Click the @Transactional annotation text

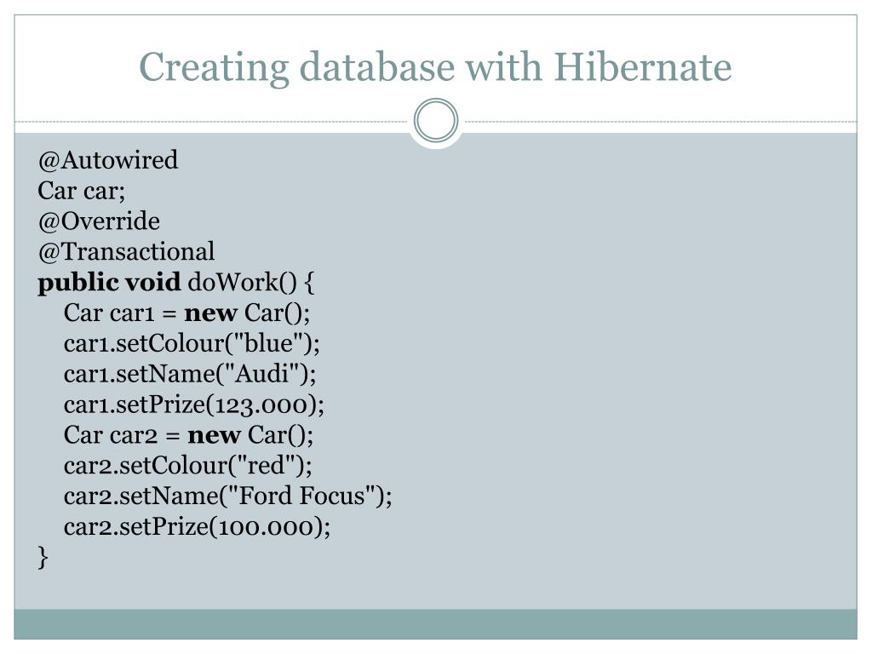pos(126,251)
